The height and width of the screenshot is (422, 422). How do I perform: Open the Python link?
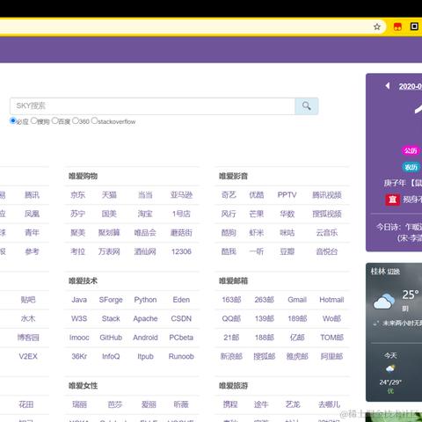145,300
